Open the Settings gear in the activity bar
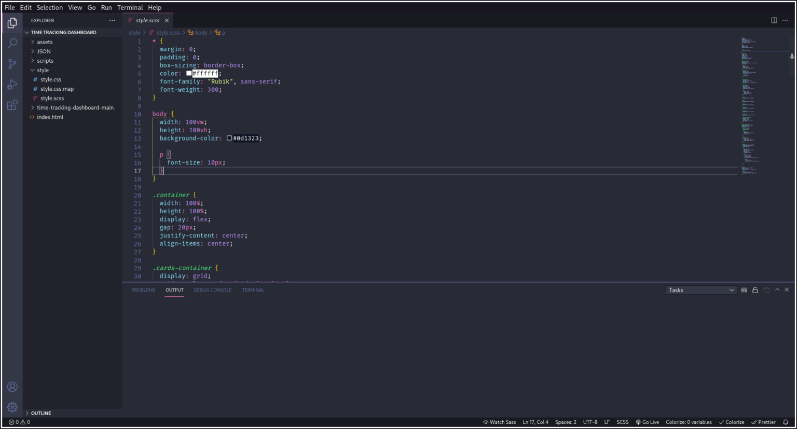 coord(12,407)
